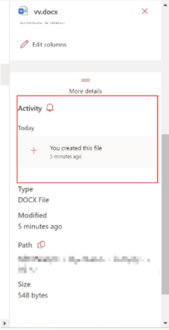Close the vv.docx details pane

pos(145,11)
